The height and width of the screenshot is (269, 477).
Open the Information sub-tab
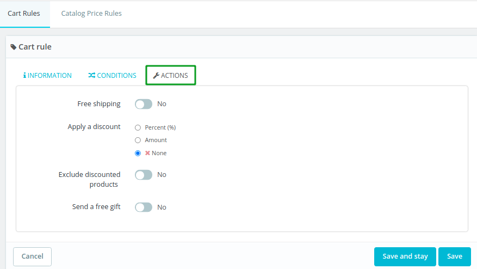[47, 75]
